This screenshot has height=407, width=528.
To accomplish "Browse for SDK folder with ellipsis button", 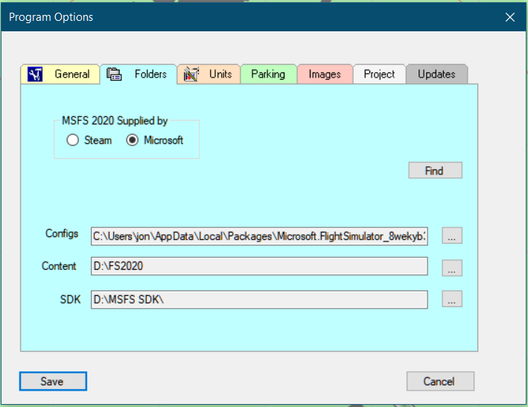I will coord(452,299).
